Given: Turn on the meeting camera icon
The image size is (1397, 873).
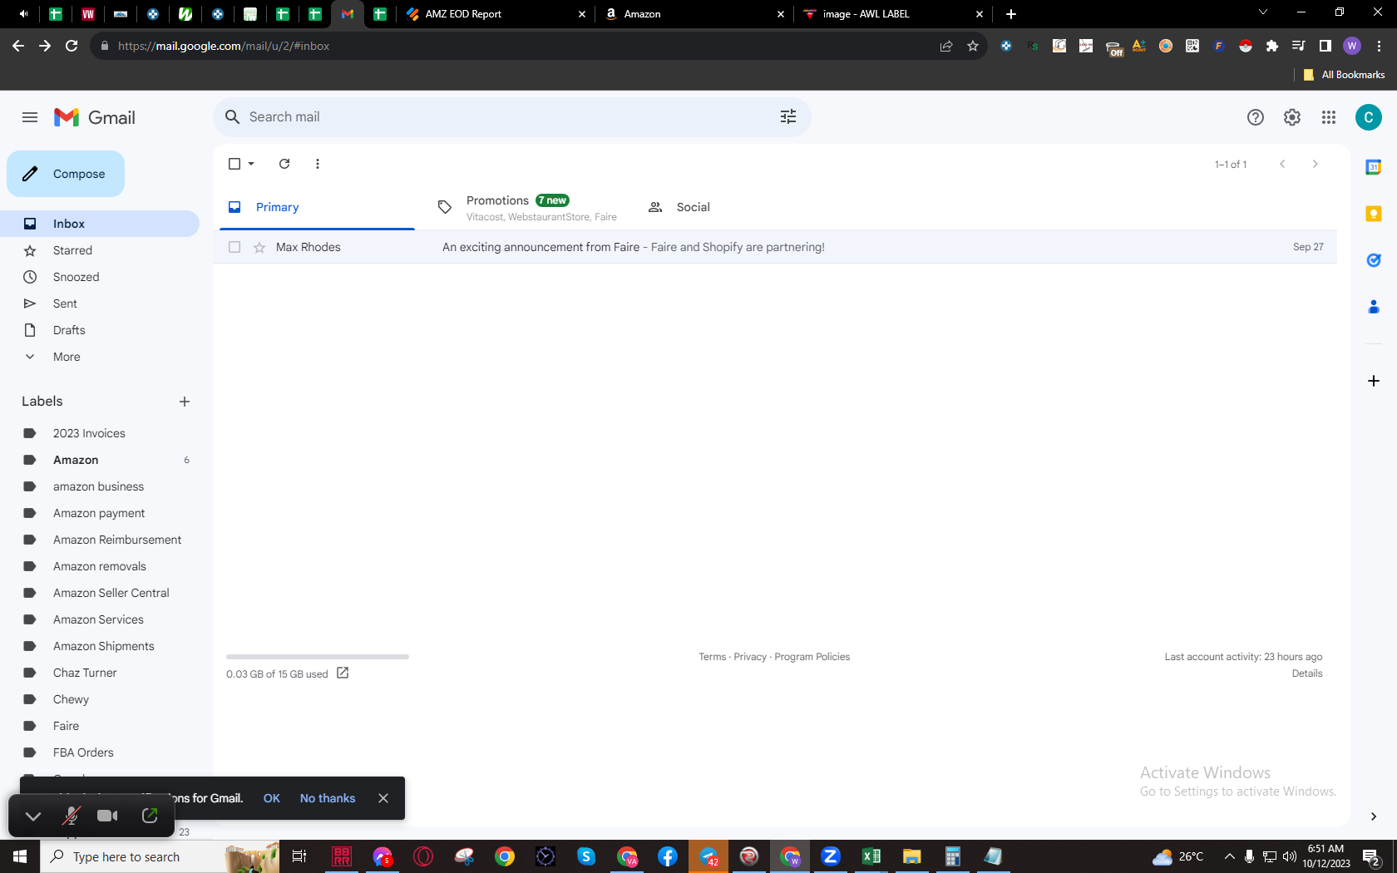Looking at the screenshot, I should [x=107, y=816].
